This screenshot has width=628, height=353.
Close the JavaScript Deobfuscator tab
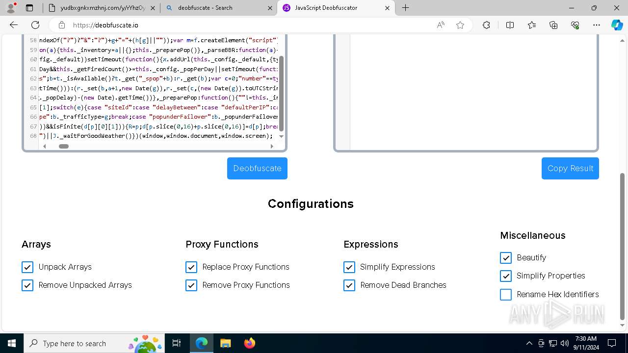point(388,8)
